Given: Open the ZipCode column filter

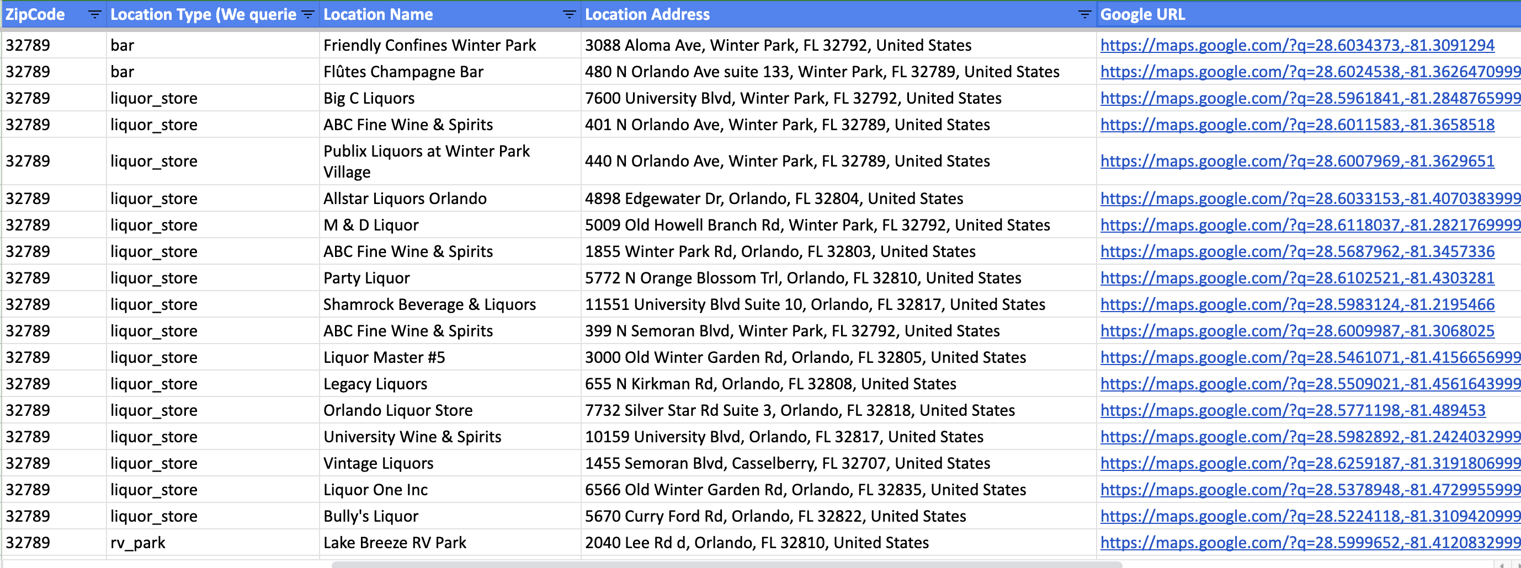Looking at the screenshot, I should (x=94, y=15).
